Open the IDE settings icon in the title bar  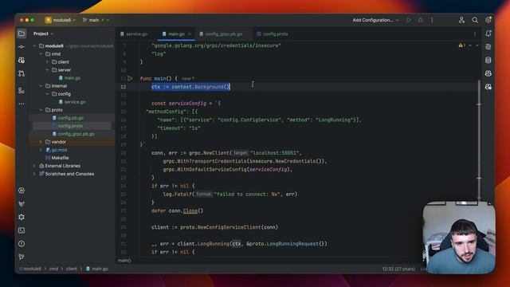(488, 20)
